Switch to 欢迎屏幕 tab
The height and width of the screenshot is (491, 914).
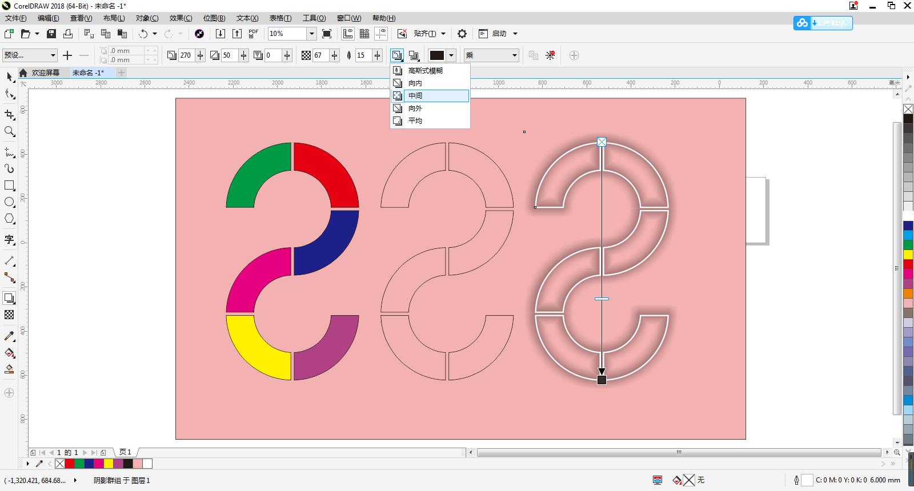click(45, 73)
